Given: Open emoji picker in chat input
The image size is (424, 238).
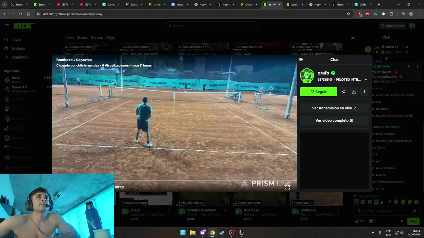Looking at the screenshot, I should pos(414,211).
